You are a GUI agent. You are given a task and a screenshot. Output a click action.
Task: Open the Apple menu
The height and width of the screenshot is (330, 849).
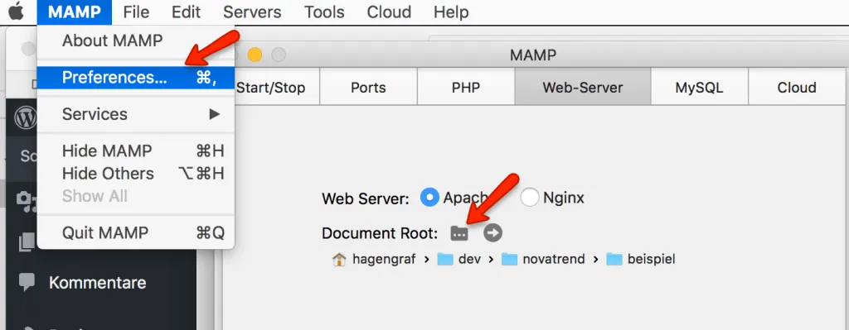(16, 12)
